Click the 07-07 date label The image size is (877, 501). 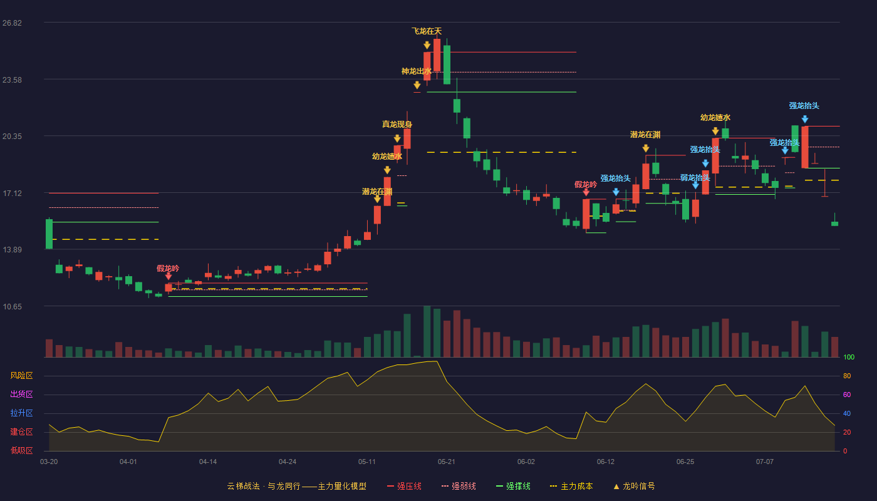click(x=765, y=462)
